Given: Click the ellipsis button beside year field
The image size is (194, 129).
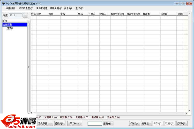Looking at the screenshot, I should click(x=25, y=15).
